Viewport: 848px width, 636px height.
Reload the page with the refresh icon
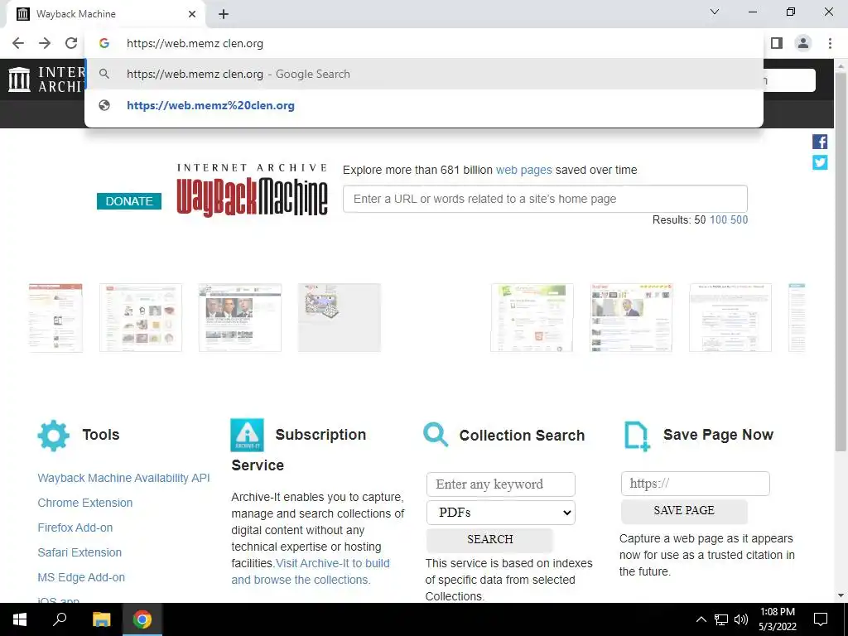point(71,43)
